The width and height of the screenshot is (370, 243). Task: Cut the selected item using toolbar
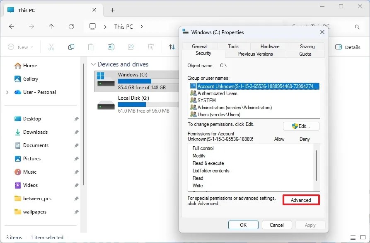click(x=51, y=47)
